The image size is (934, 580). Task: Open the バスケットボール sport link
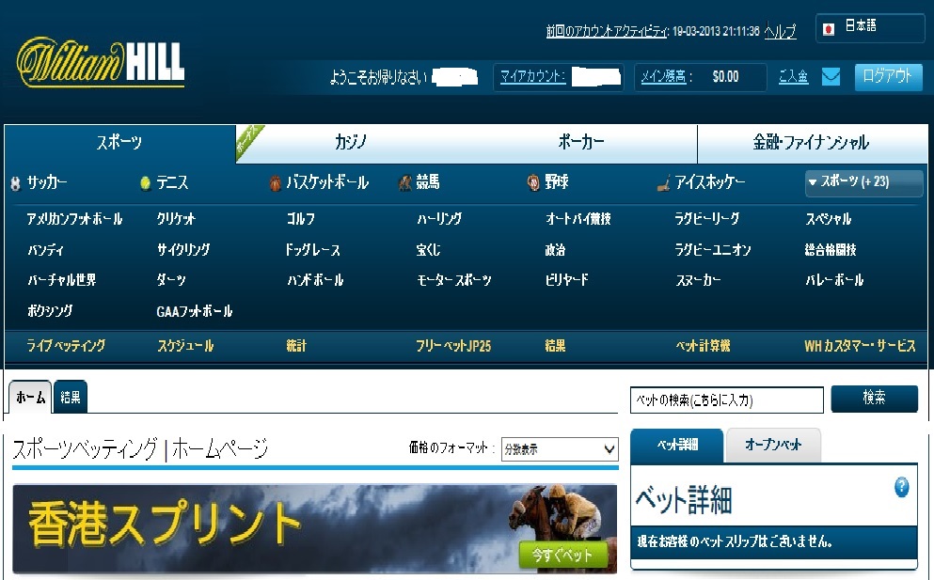point(327,182)
